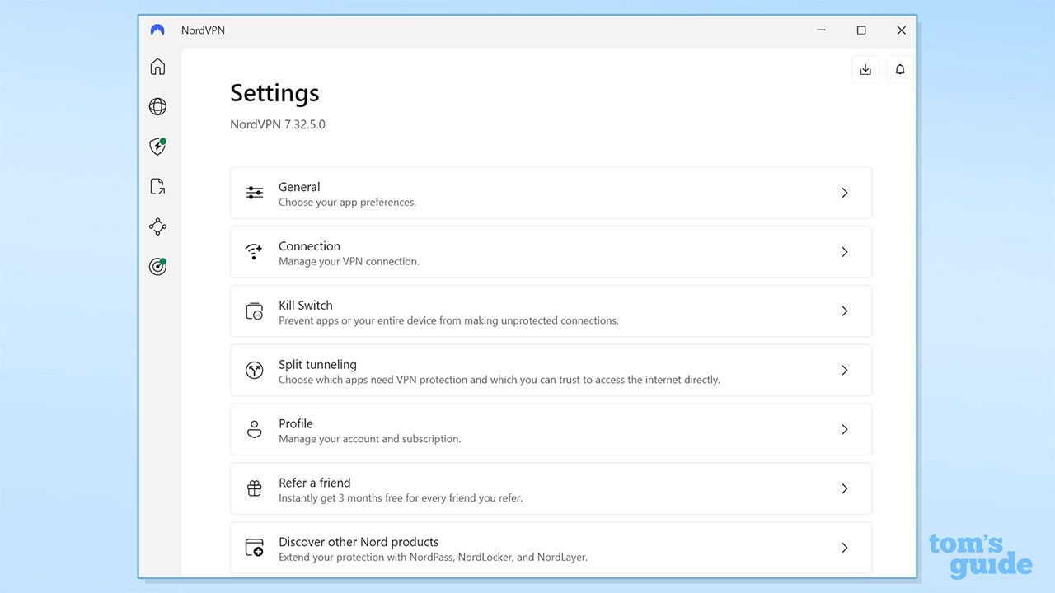Click the Connection wifi icon
The image size is (1055, 593).
[x=255, y=252]
